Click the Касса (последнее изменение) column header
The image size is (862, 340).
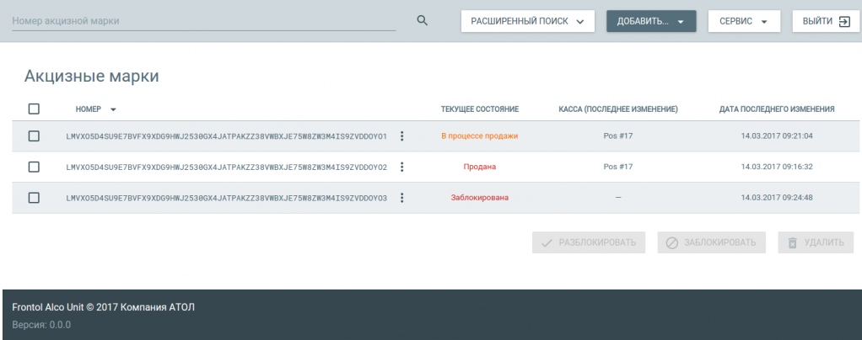click(x=618, y=109)
